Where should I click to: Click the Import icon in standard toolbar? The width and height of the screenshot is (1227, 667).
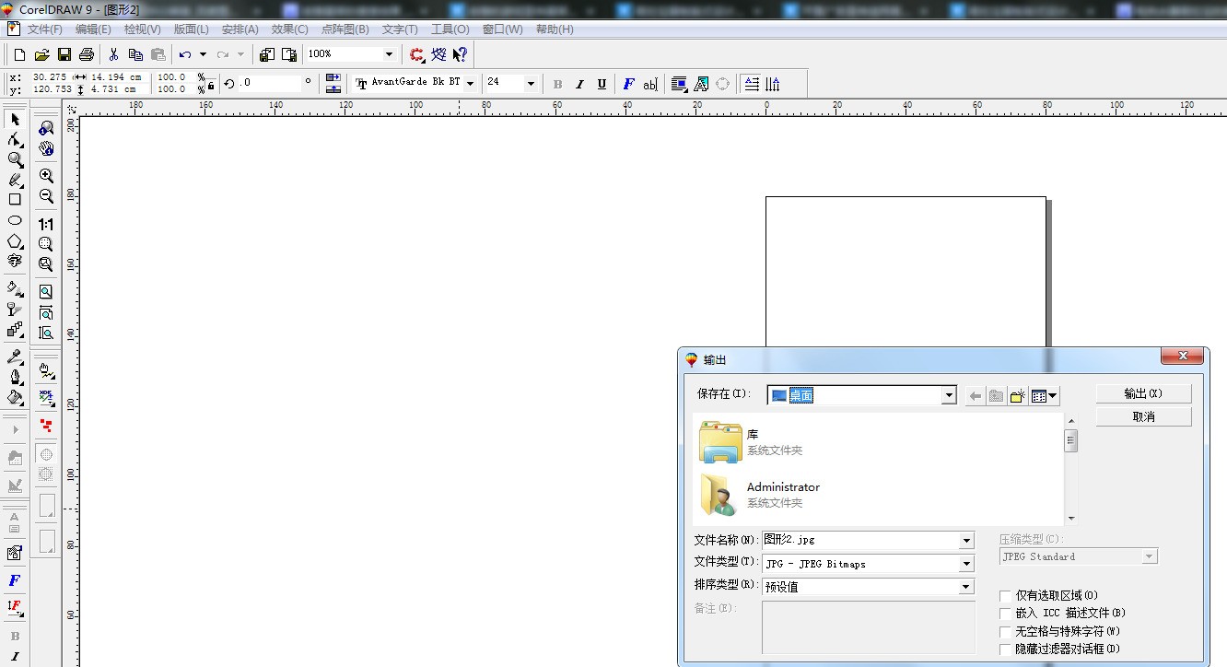click(x=267, y=54)
